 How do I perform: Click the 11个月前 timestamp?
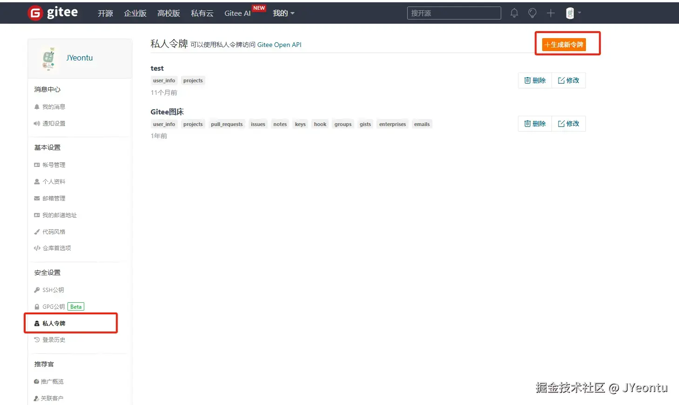(x=164, y=93)
